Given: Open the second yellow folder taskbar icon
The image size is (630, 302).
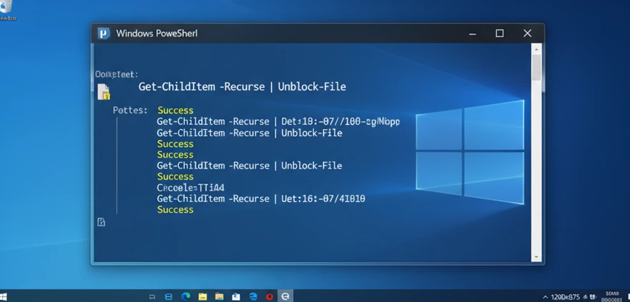Looking at the screenshot, I should pyautogui.click(x=220, y=297).
